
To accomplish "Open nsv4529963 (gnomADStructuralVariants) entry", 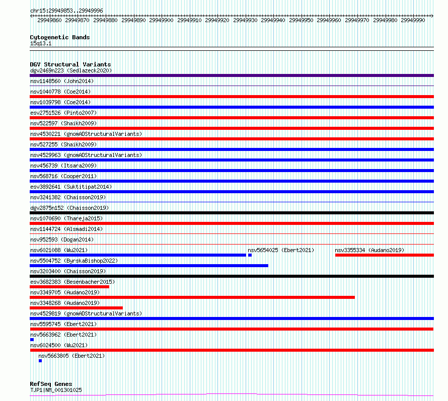I will point(86,155).
